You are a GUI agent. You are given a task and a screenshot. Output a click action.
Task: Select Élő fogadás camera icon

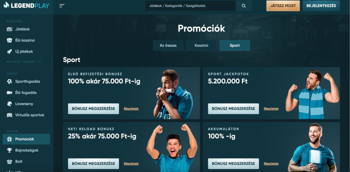point(9,93)
